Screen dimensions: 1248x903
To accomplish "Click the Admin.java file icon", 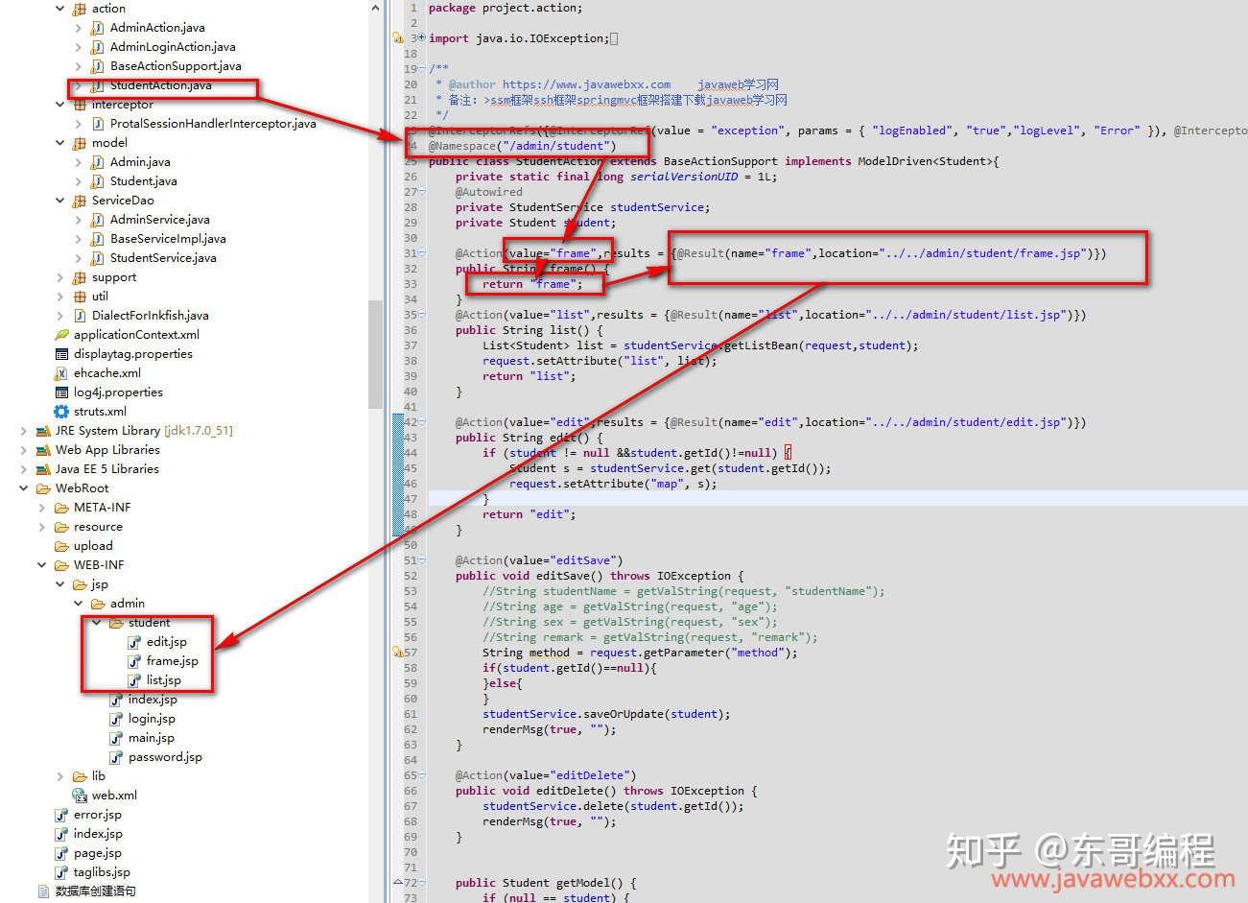I will (97, 162).
